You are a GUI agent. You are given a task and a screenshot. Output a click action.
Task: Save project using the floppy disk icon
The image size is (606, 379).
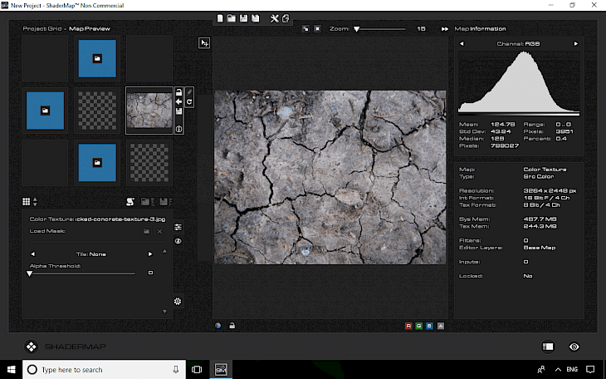[x=243, y=18]
